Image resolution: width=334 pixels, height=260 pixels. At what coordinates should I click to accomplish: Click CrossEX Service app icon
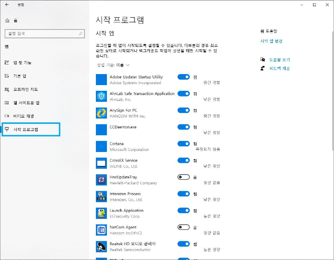tap(101, 163)
